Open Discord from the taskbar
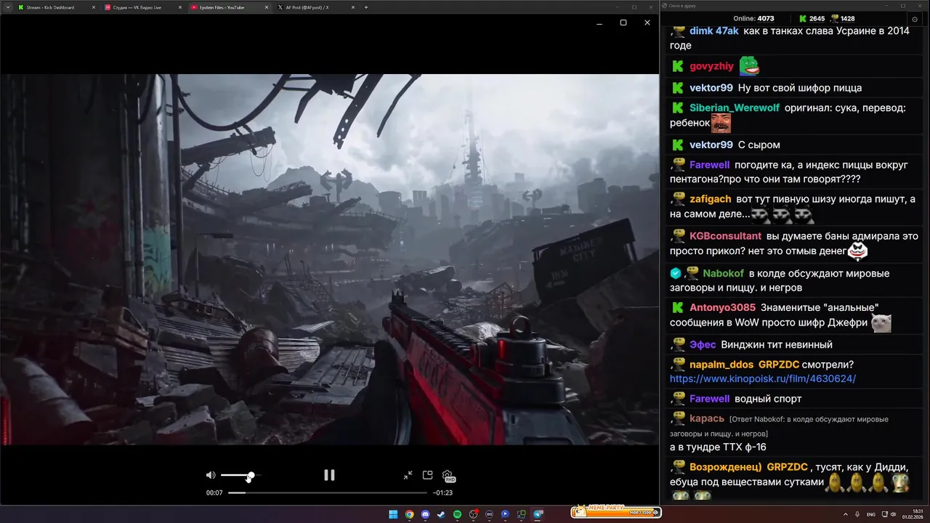The width and height of the screenshot is (930, 523). pyautogui.click(x=425, y=514)
